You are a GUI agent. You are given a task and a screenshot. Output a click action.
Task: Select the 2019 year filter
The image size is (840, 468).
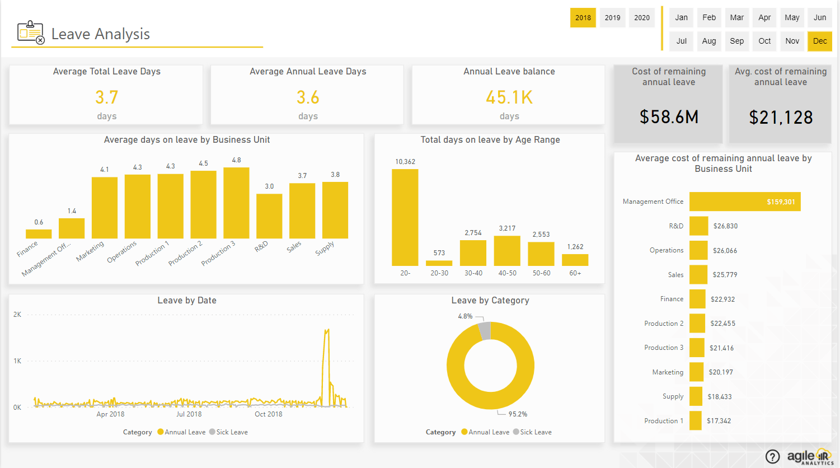coord(612,17)
